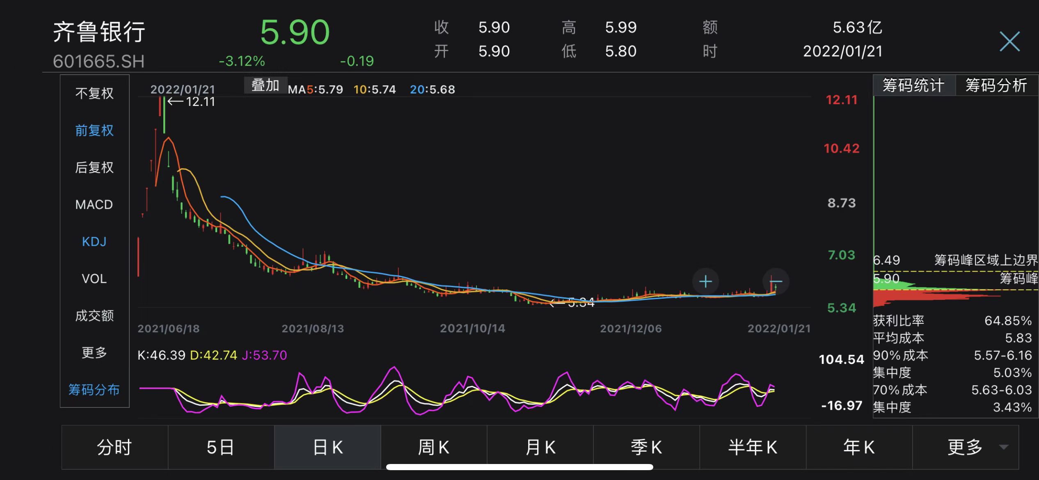Toggle 筹码分布 chip distribution panel
The height and width of the screenshot is (480, 1039).
(94, 389)
